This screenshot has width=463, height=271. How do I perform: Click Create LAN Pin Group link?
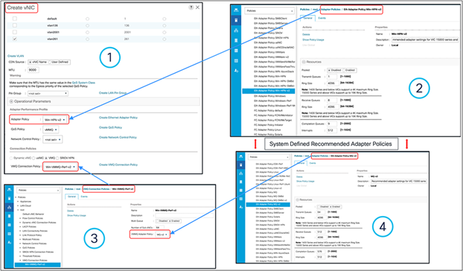113,93
